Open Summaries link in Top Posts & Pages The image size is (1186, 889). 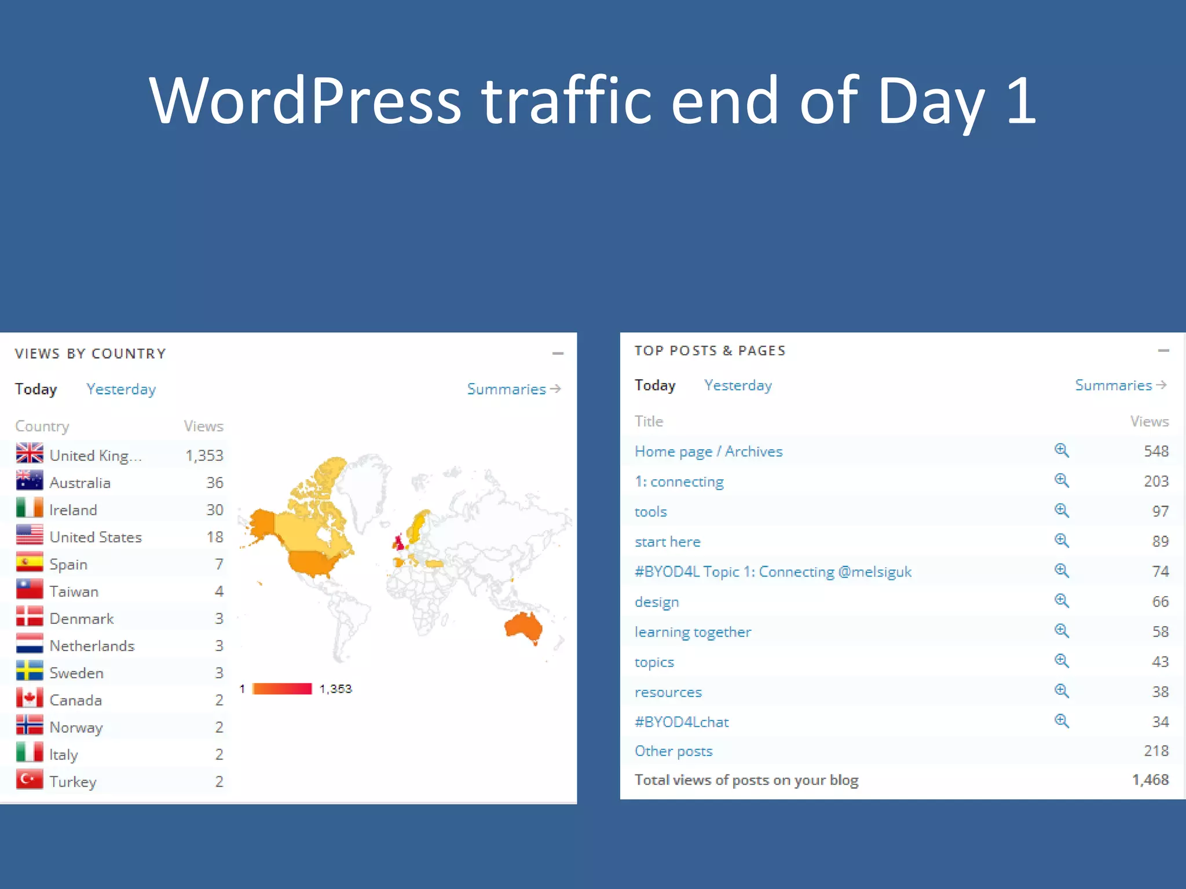[x=1121, y=385]
